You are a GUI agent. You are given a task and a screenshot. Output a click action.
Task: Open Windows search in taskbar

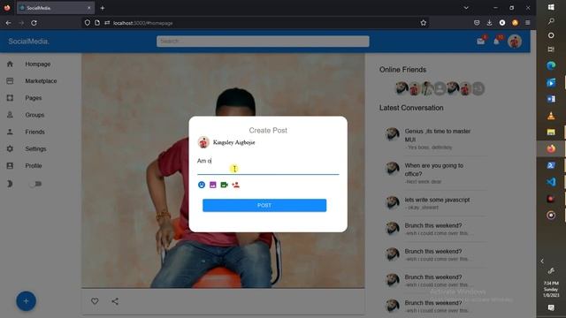point(551,21)
